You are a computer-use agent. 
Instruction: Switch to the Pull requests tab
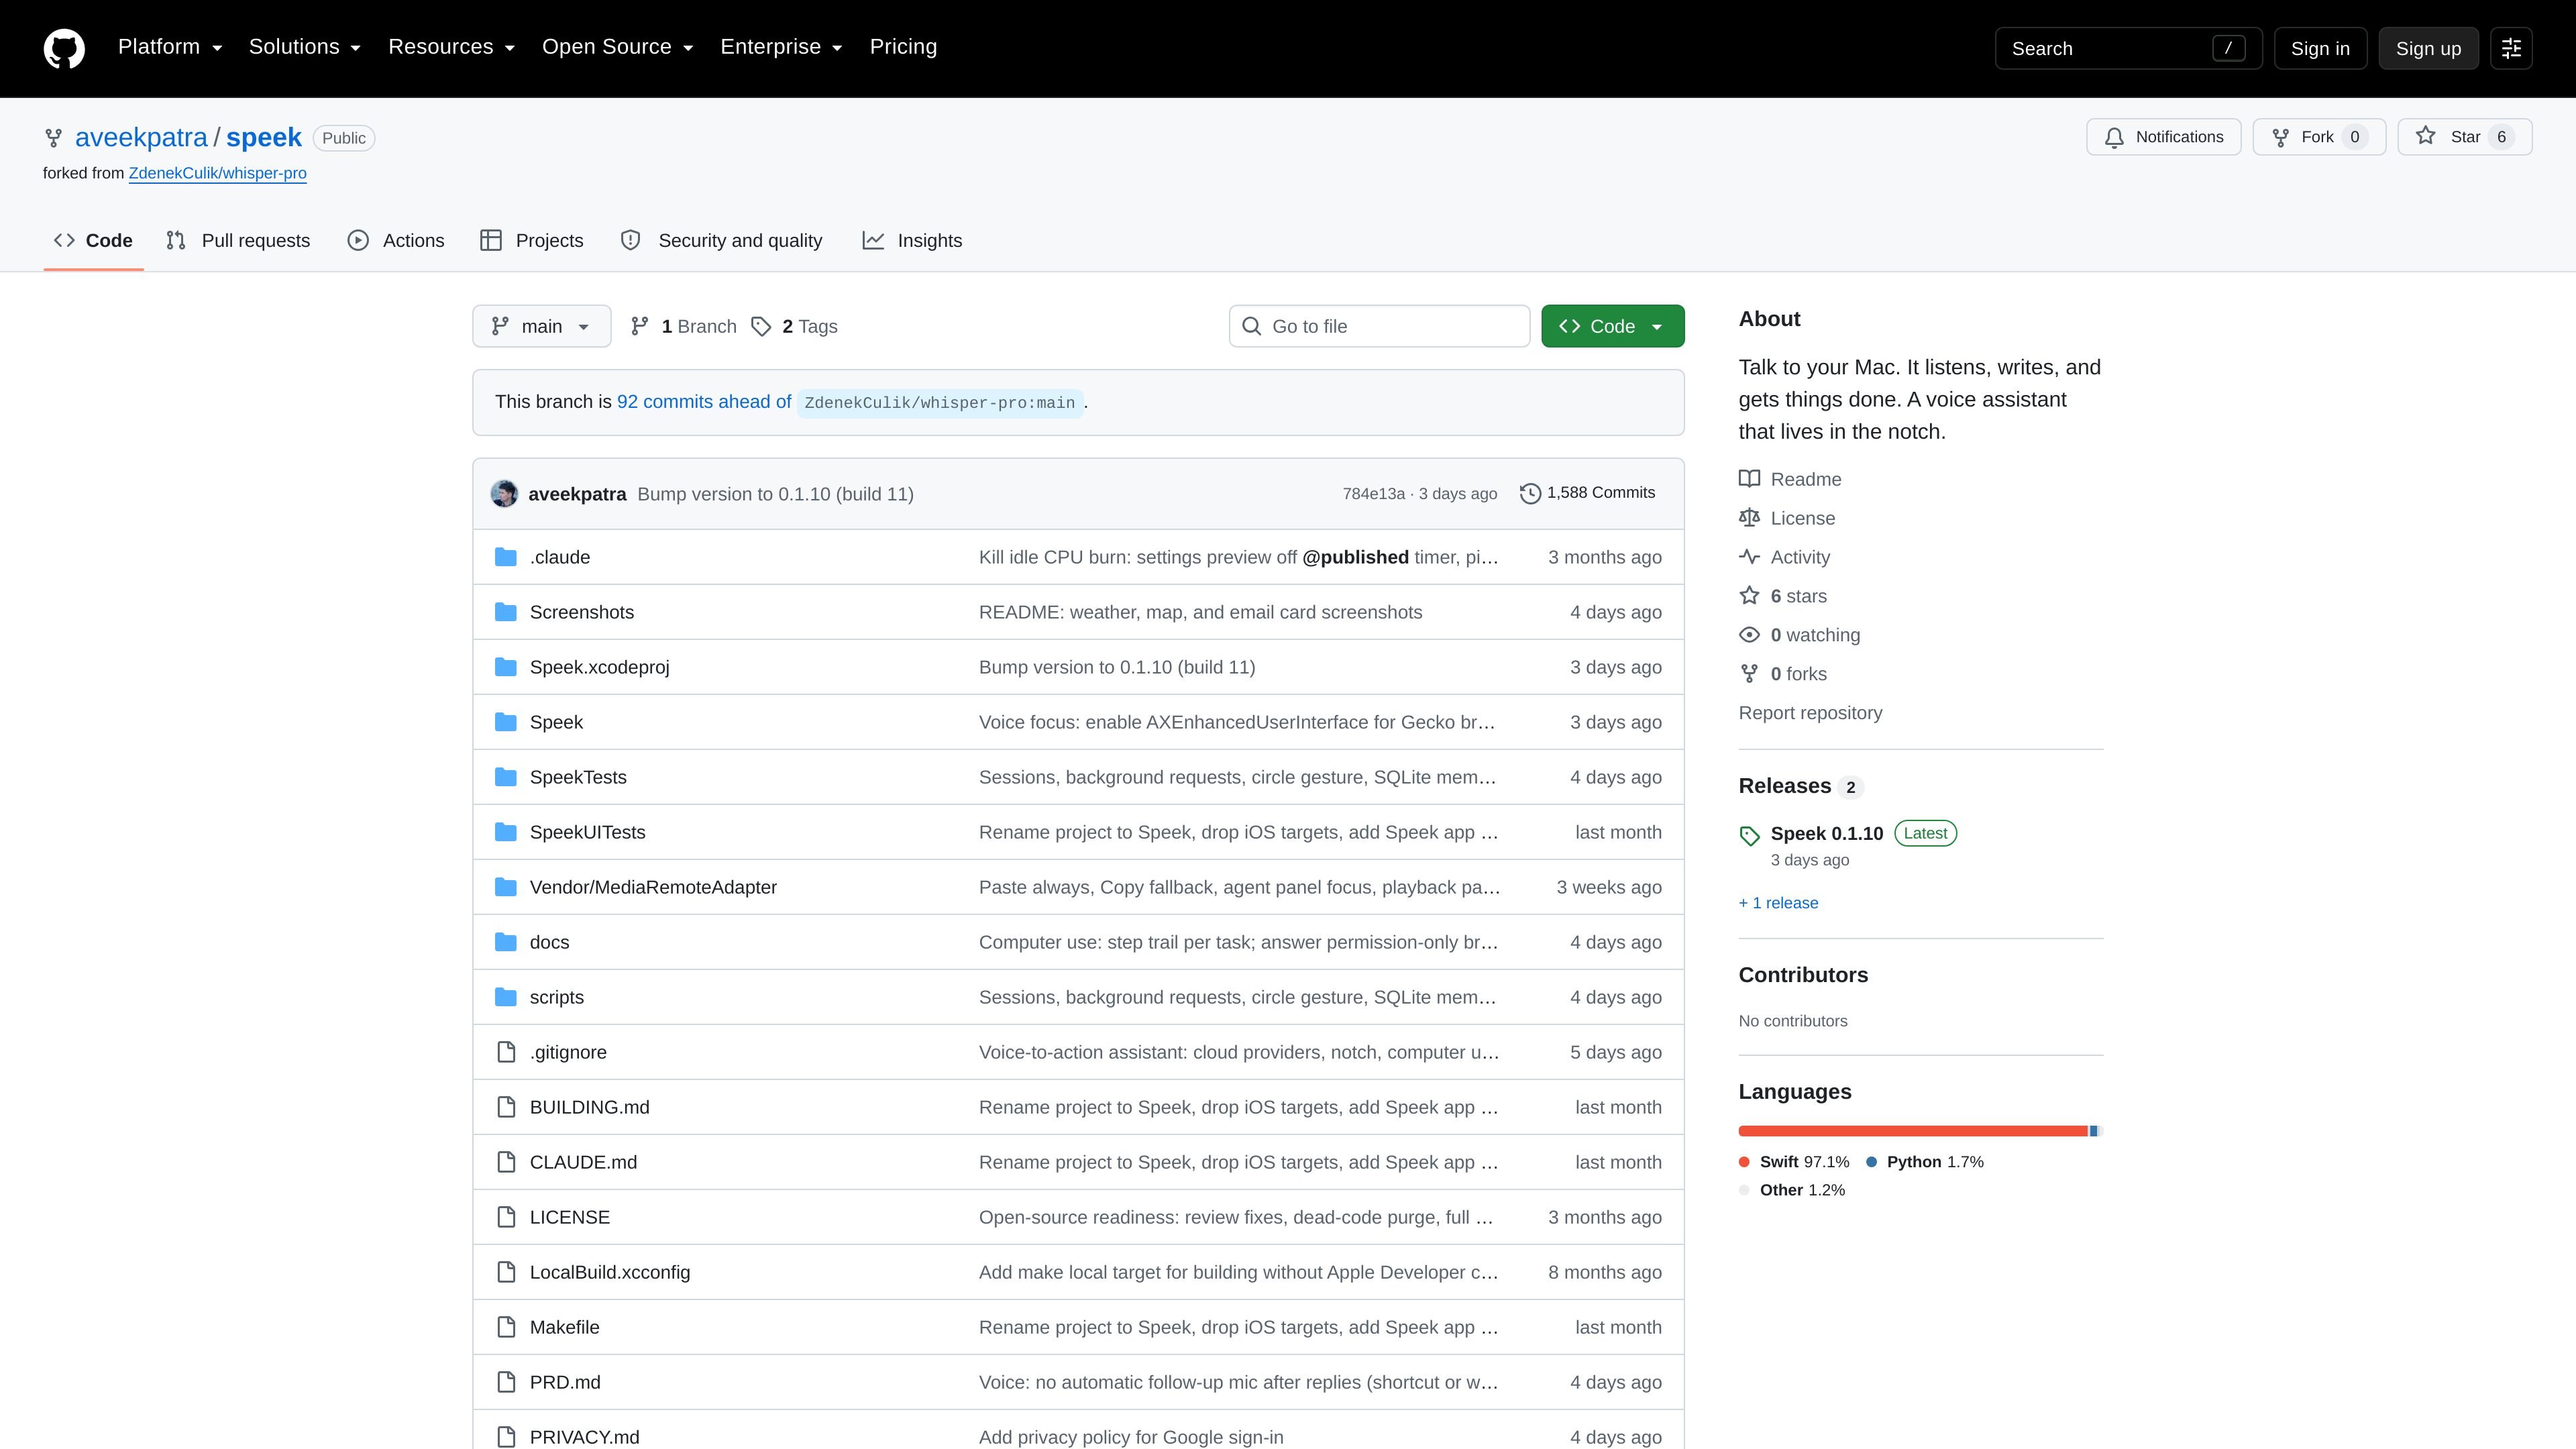239,241
